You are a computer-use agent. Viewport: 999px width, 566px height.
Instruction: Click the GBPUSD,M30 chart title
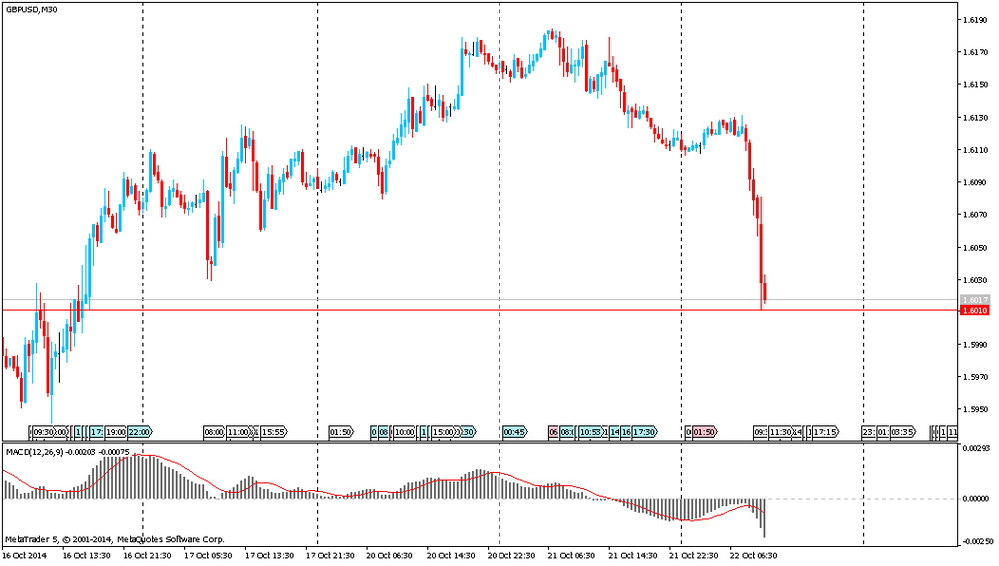[x=30, y=8]
